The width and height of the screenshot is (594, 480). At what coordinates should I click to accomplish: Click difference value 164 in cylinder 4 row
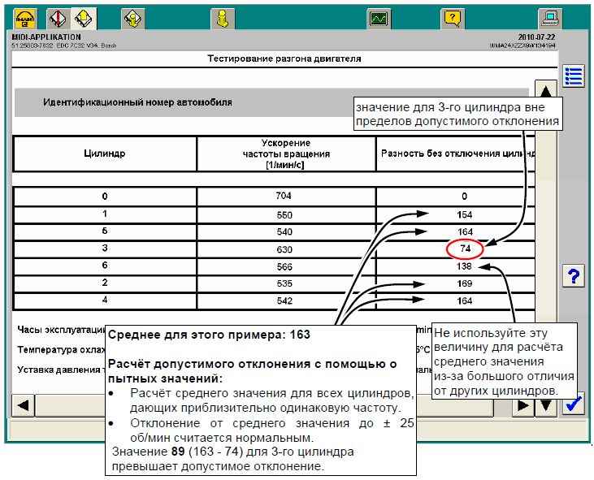(465, 301)
